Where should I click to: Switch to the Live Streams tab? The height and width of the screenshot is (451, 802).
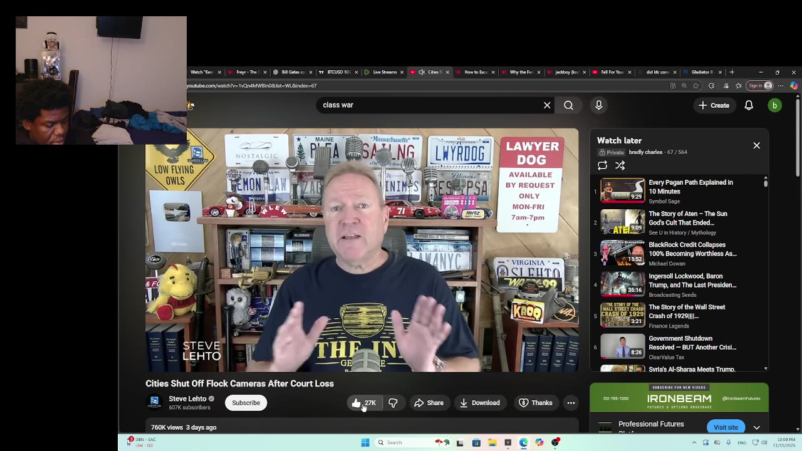point(385,72)
